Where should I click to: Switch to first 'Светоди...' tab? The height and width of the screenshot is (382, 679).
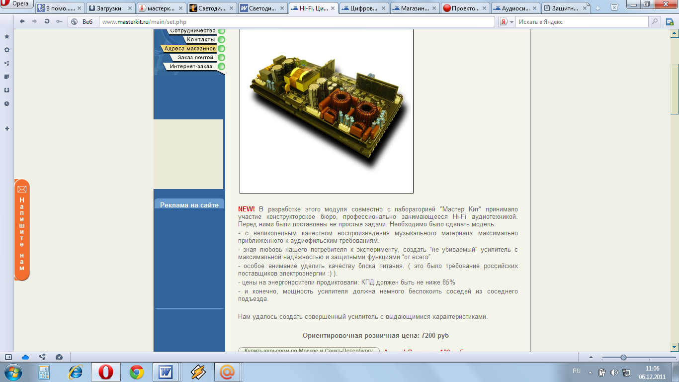tap(212, 8)
